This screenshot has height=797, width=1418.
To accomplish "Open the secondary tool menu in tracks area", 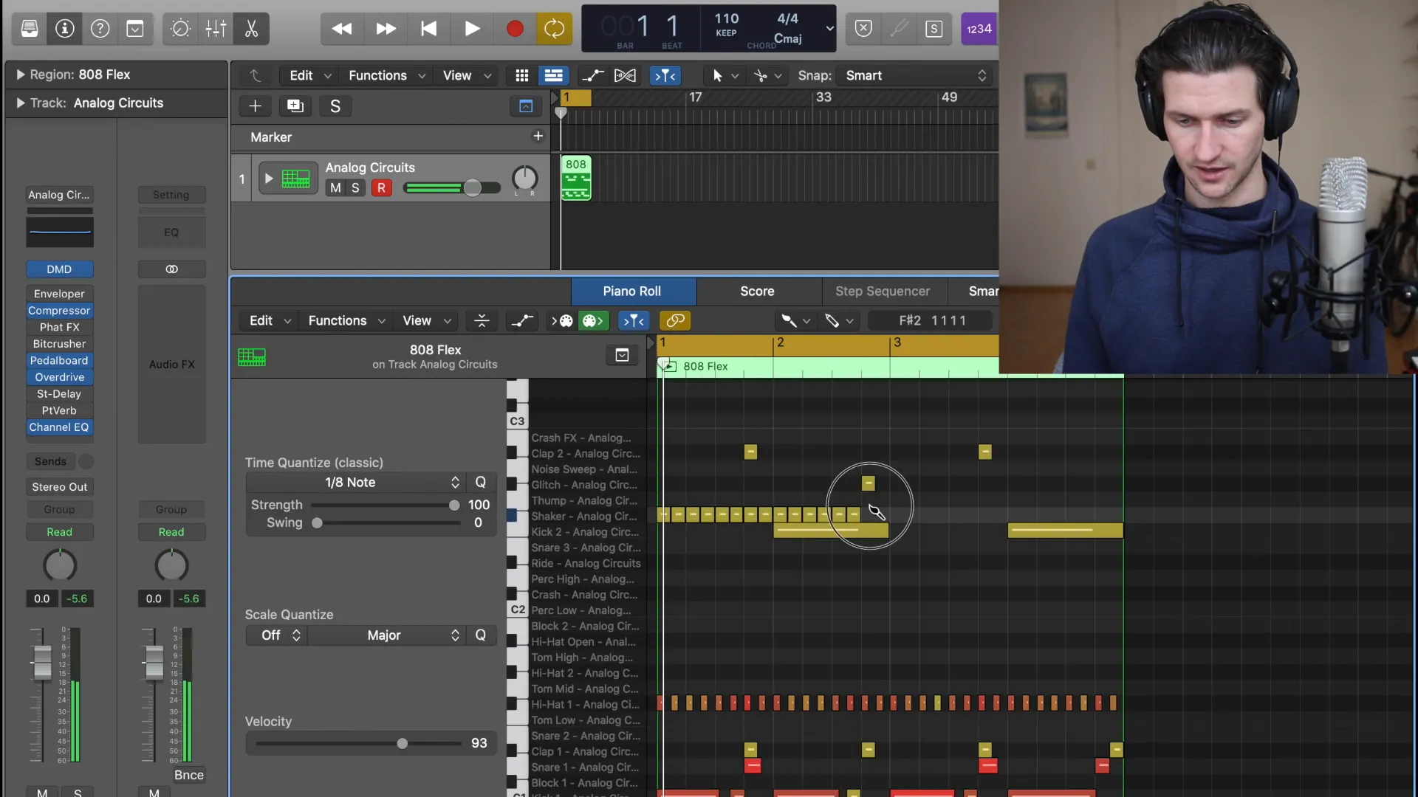I will [768, 75].
